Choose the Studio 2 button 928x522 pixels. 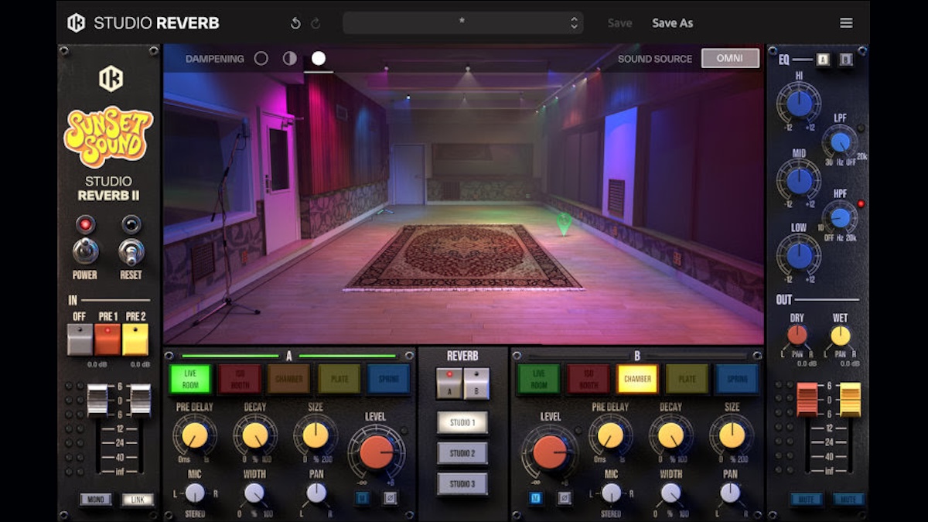462,453
